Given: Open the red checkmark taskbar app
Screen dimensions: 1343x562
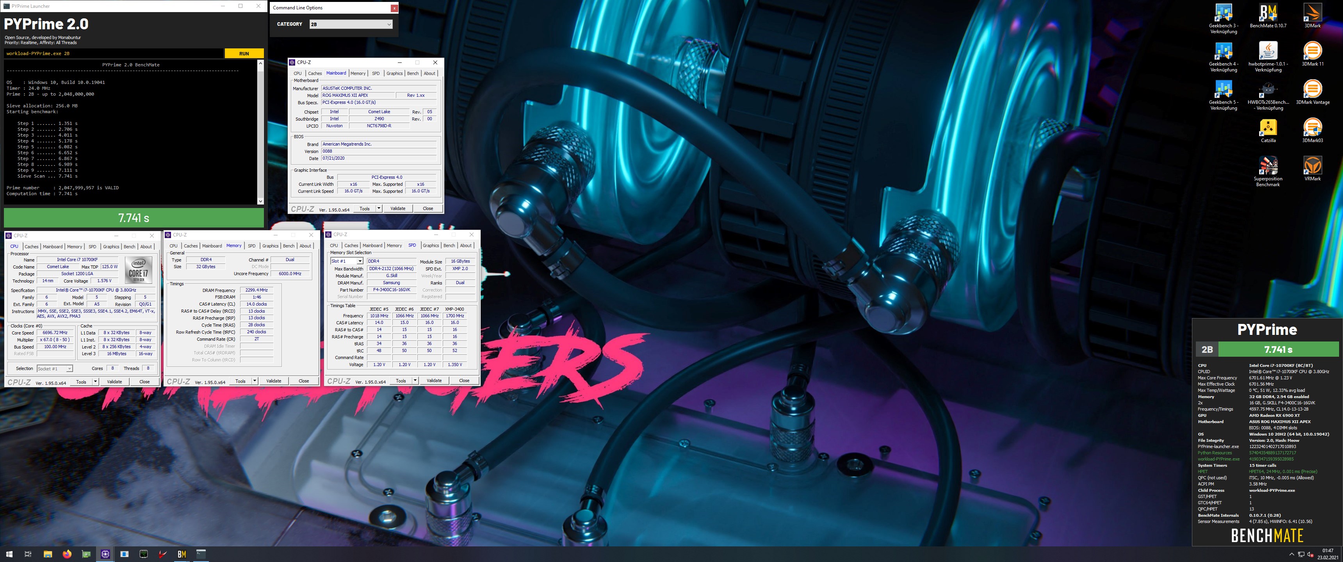Looking at the screenshot, I should pyautogui.click(x=163, y=554).
